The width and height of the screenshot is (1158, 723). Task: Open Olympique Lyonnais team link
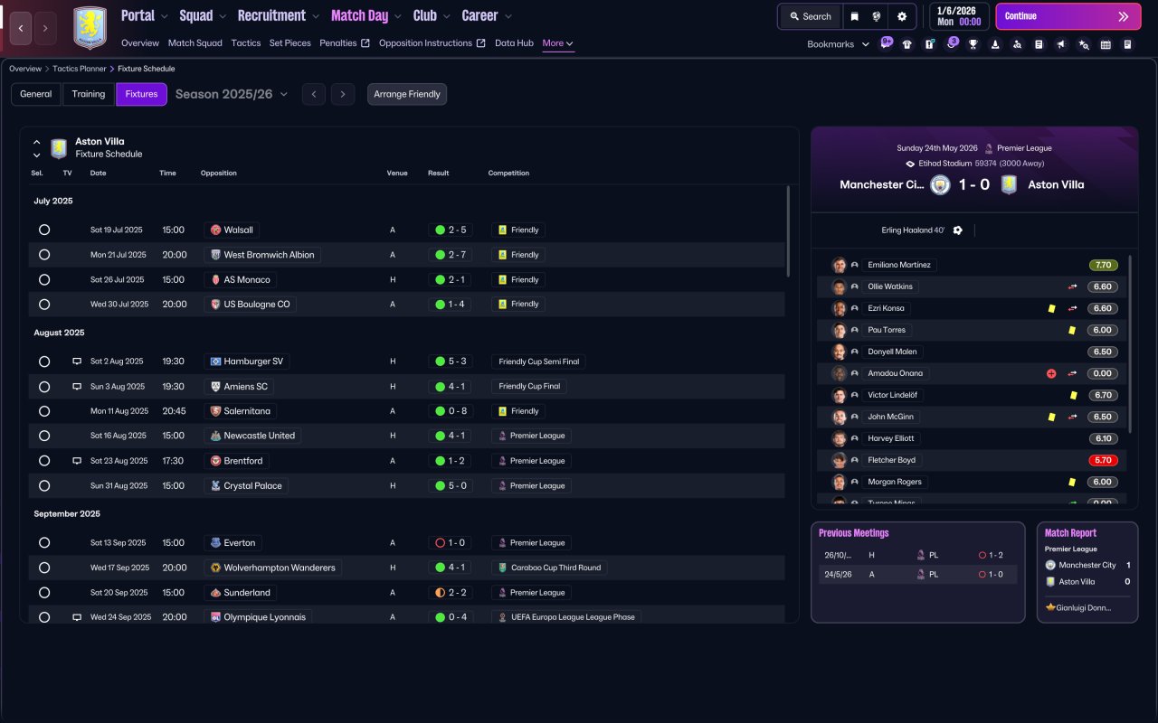(264, 617)
